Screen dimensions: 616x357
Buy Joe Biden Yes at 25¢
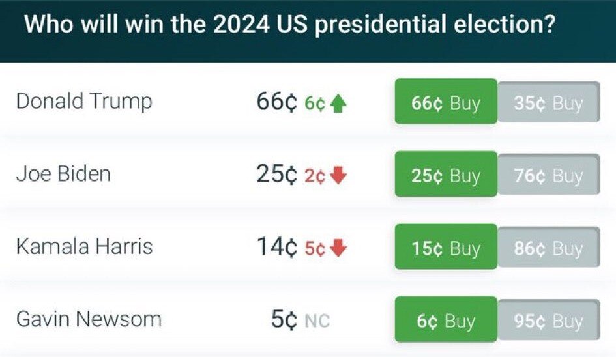[x=446, y=175]
